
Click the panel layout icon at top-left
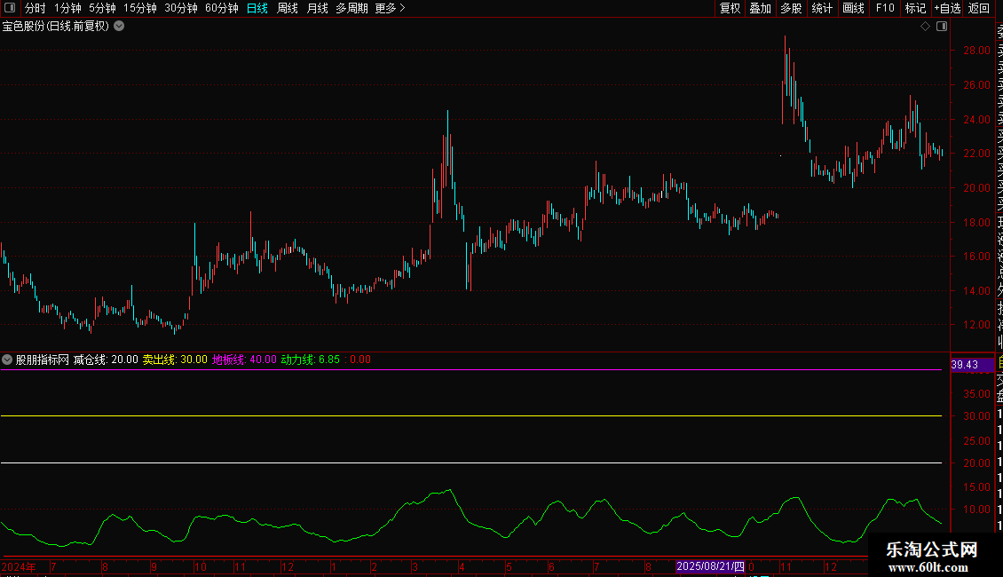tap(10, 8)
